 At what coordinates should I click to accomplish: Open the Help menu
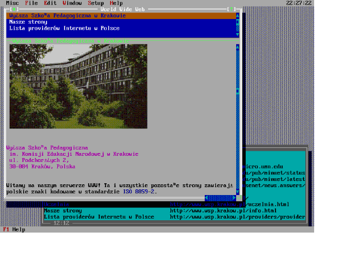(116, 3)
